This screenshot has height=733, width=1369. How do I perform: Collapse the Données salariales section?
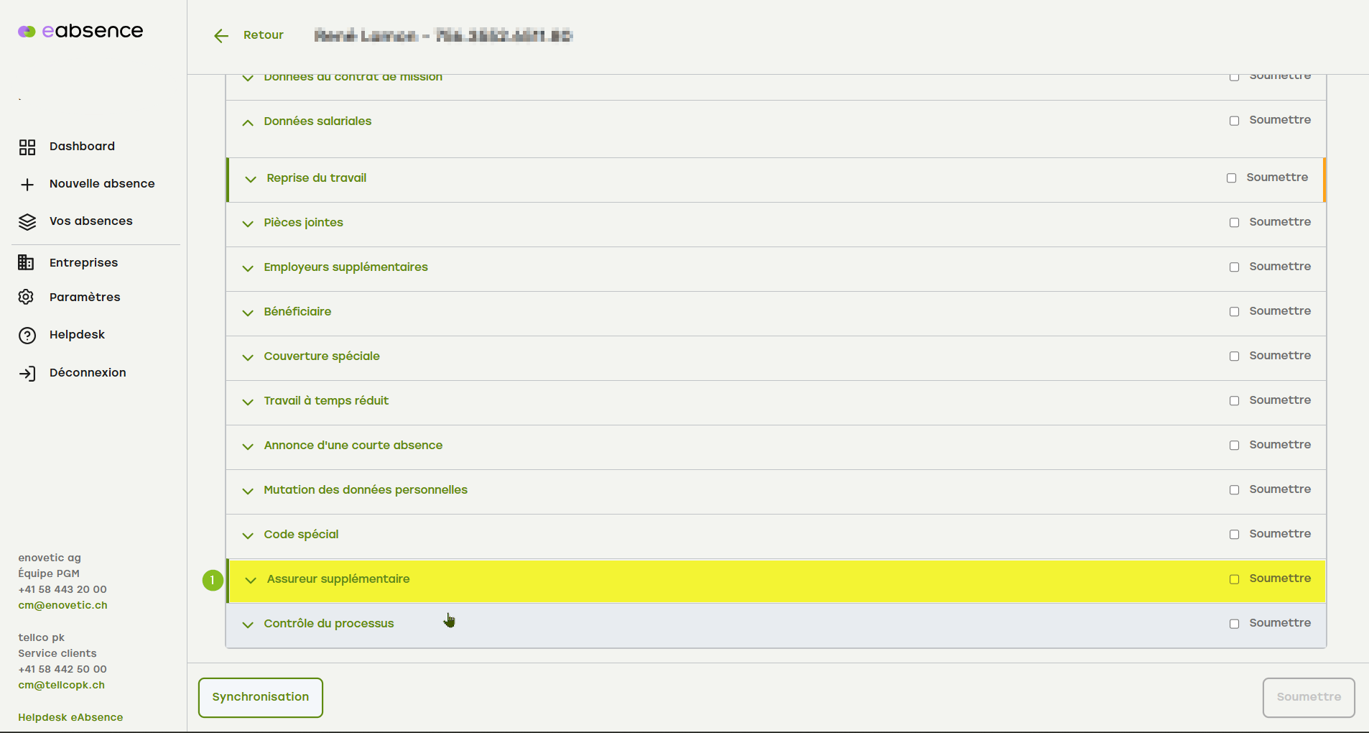pos(248,123)
